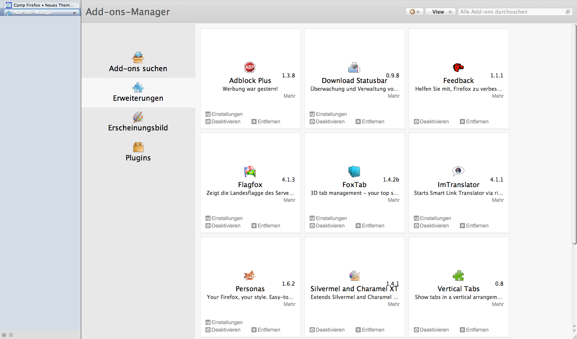Open ImTranslator Einstellungen
577x339 pixels.
(x=432, y=218)
